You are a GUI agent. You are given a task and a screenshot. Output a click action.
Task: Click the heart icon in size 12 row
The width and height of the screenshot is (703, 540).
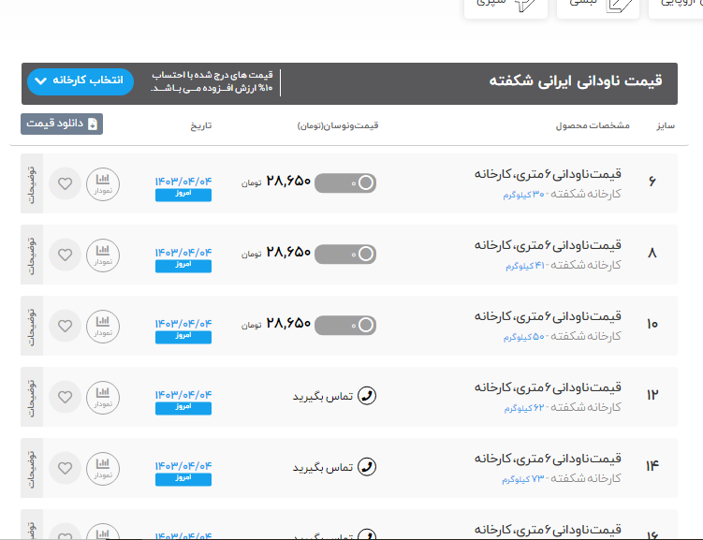click(65, 396)
